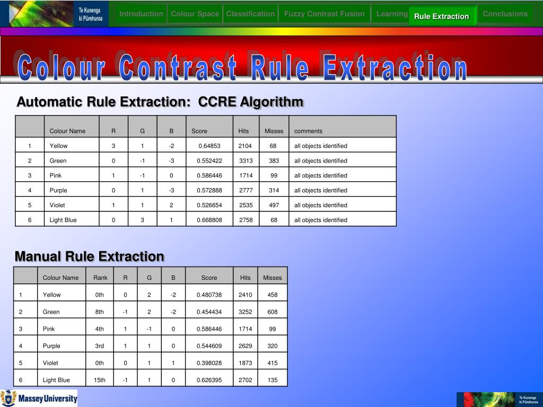This screenshot has height=407, width=543.
Task: Select Yellow score cell 0.64853
Action: (x=209, y=146)
